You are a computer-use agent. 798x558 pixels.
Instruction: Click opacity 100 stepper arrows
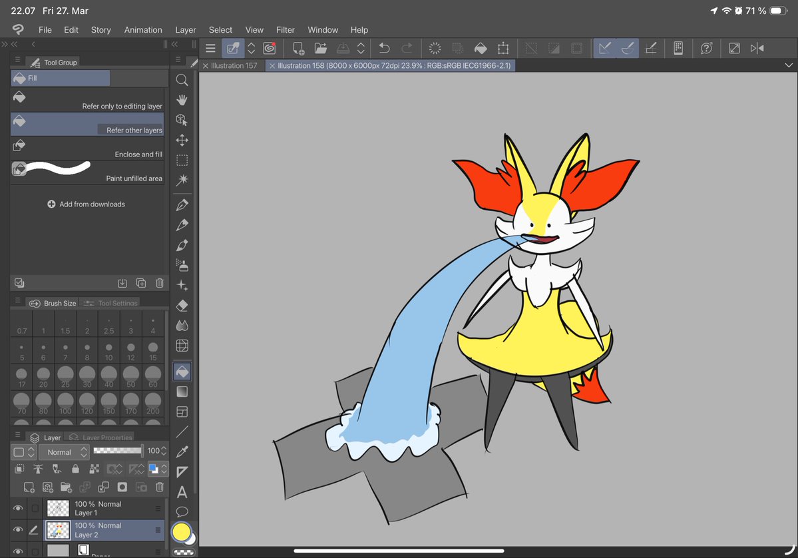164,451
